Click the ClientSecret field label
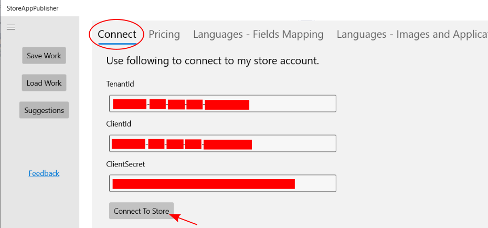Viewport: 488px width, 228px height. pos(125,164)
